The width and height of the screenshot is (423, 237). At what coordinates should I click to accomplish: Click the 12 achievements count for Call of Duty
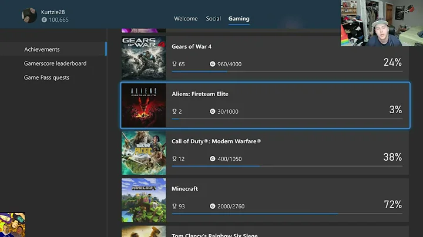pos(182,159)
